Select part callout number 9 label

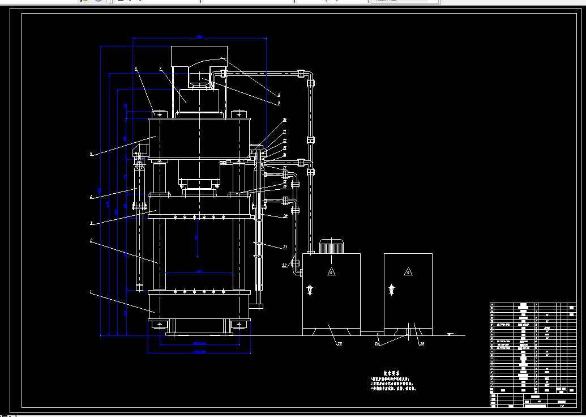click(x=279, y=103)
